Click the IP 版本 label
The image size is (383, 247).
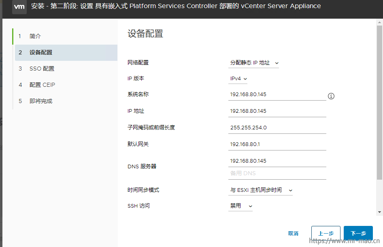136,78
